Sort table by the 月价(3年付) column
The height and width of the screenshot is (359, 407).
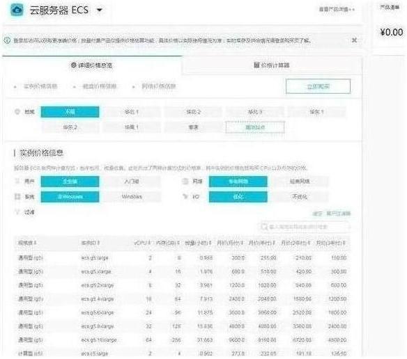point(330,243)
